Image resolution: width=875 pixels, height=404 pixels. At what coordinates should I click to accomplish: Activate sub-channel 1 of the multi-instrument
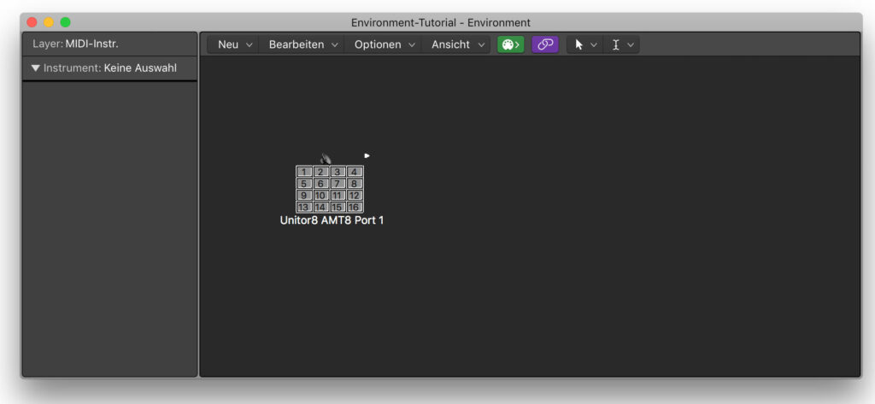[303, 172]
